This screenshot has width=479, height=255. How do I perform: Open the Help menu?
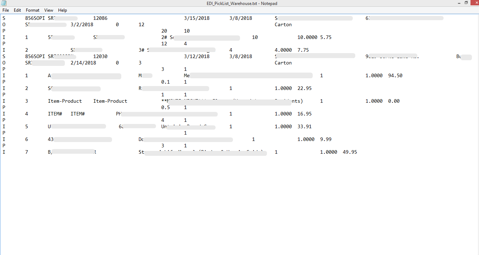point(62,10)
